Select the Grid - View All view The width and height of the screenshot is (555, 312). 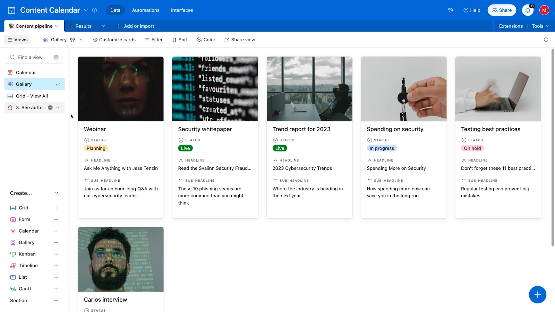tap(34, 96)
